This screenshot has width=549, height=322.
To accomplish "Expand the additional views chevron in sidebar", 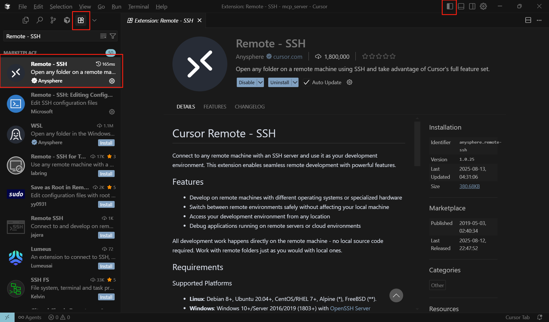I will point(94,20).
